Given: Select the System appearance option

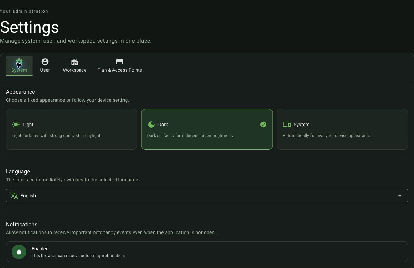Looking at the screenshot, I should coord(343,129).
